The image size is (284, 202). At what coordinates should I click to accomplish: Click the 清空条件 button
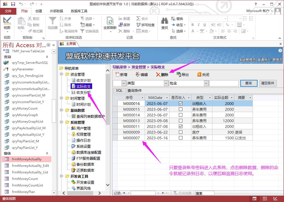point(268,83)
